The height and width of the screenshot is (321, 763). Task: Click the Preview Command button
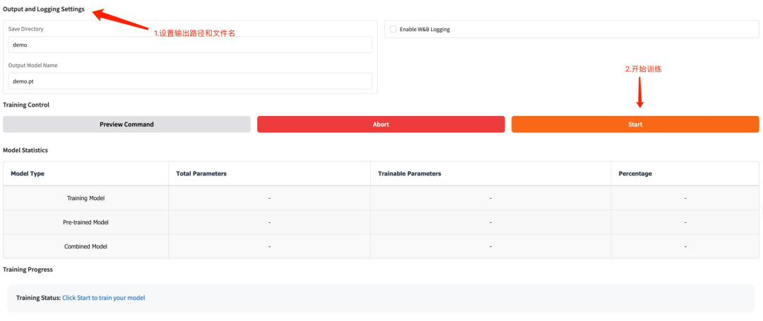pyautogui.click(x=126, y=124)
